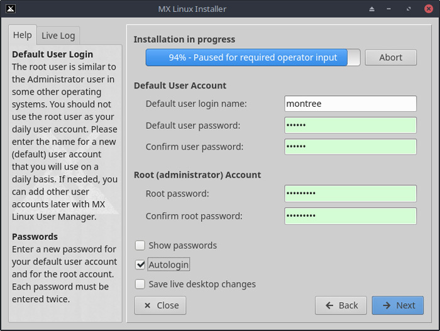The width and height of the screenshot is (440, 331).
Task: Disable the Autologin checkbox
Action: 140,265
